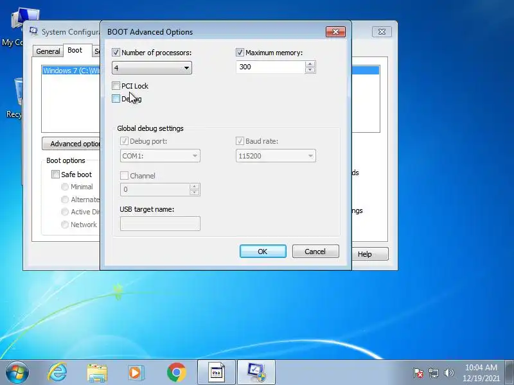The height and width of the screenshot is (385, 514).
Task: Confirm with the OK button
Action: tap(263, 252)
